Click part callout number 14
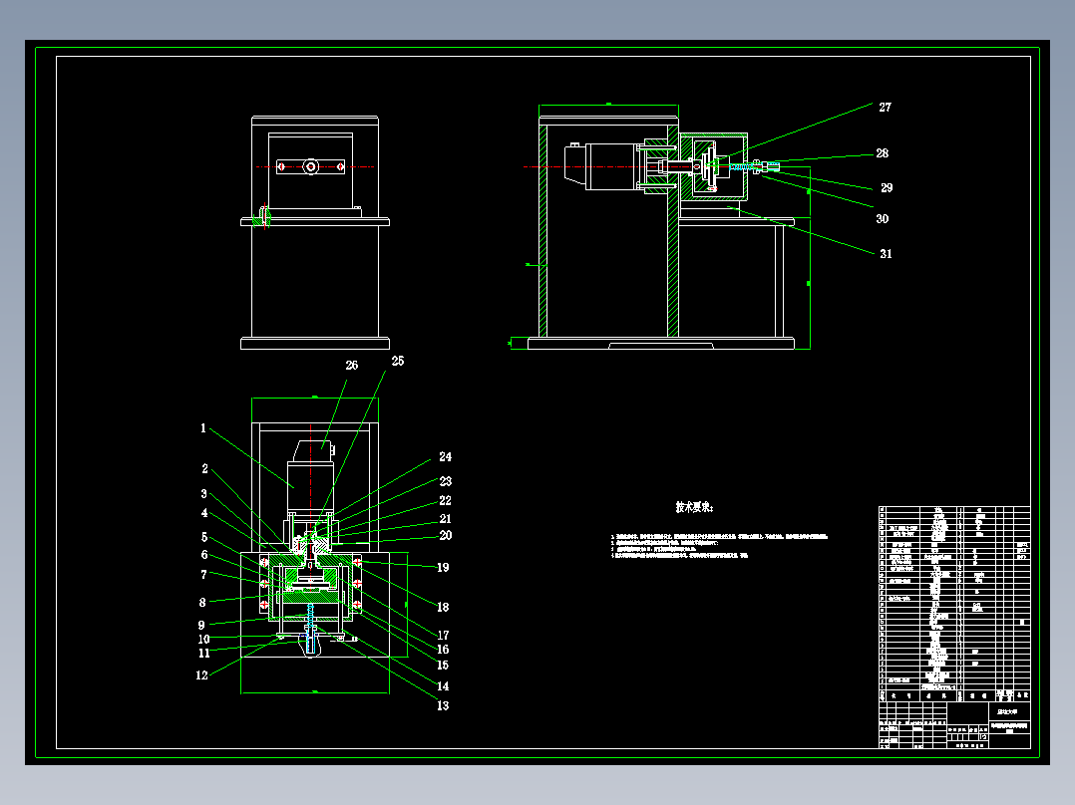Image resolution: width=1075 pixels, height=805 pixels. click(443, 685)
